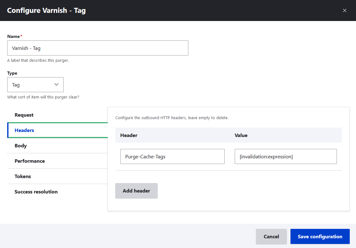
Task: Open the Success resolution tab
Action: 36,192
